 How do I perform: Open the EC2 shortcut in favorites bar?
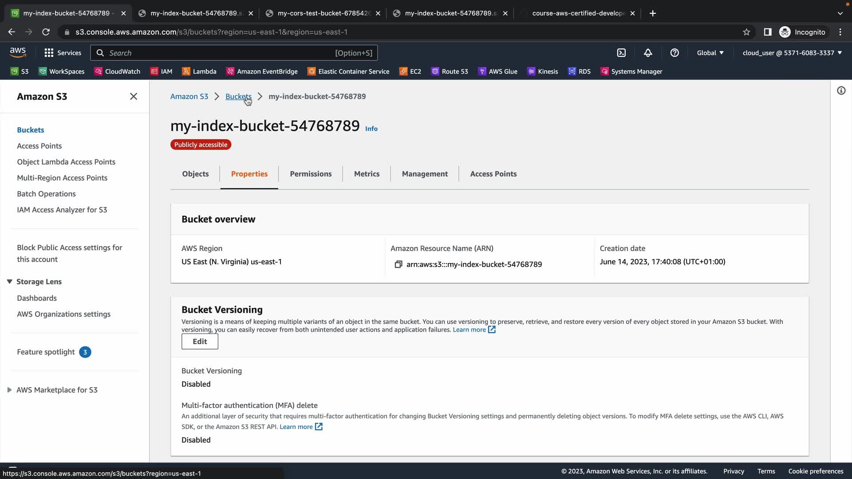coord(410,71)
